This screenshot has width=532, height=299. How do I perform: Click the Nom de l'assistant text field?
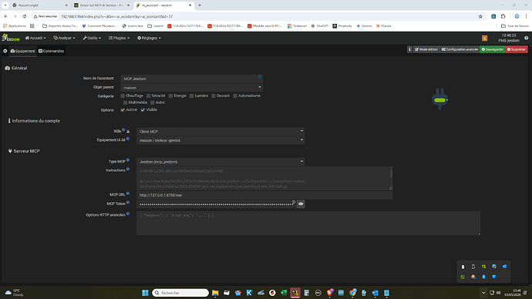click(192, 79)
